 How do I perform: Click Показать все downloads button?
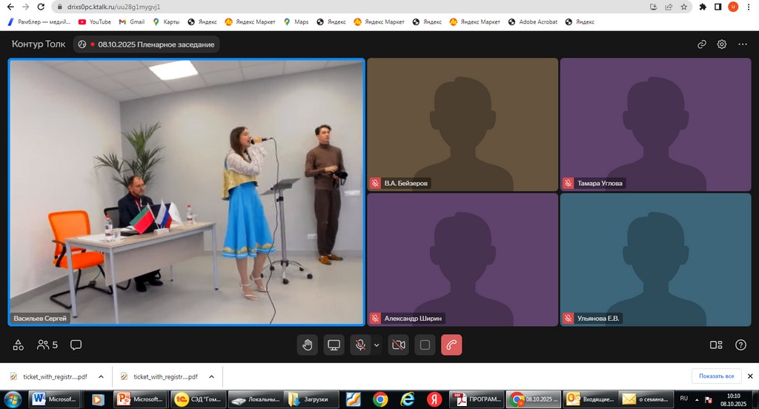coord(716,376)
